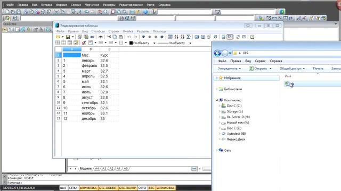Click the sigma sum icon in table editor
341x191 pixels.
(189, 37)
